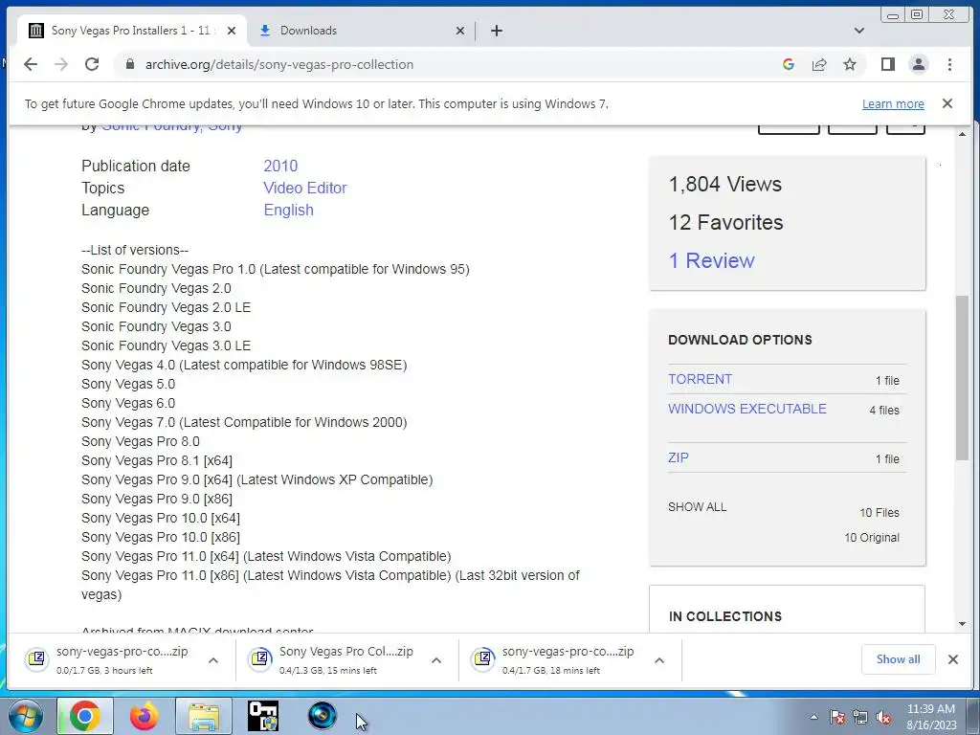Click the 1,804 Views text
The image size is (980, 735).
point(725,185)
